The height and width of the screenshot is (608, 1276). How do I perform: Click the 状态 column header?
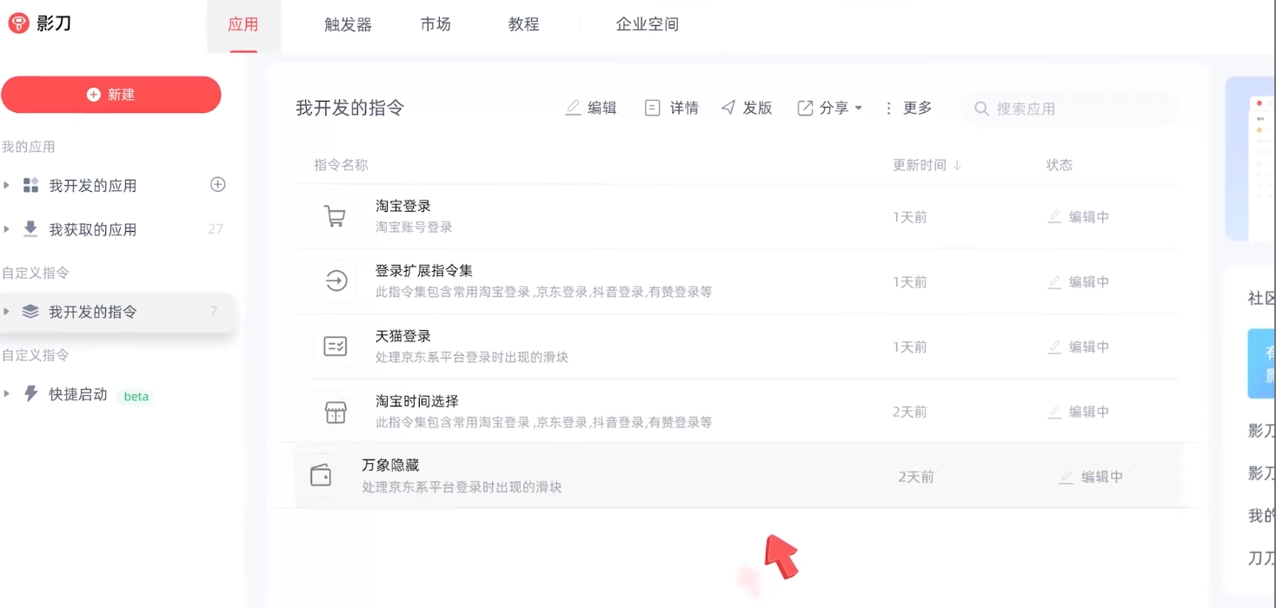1059,165
